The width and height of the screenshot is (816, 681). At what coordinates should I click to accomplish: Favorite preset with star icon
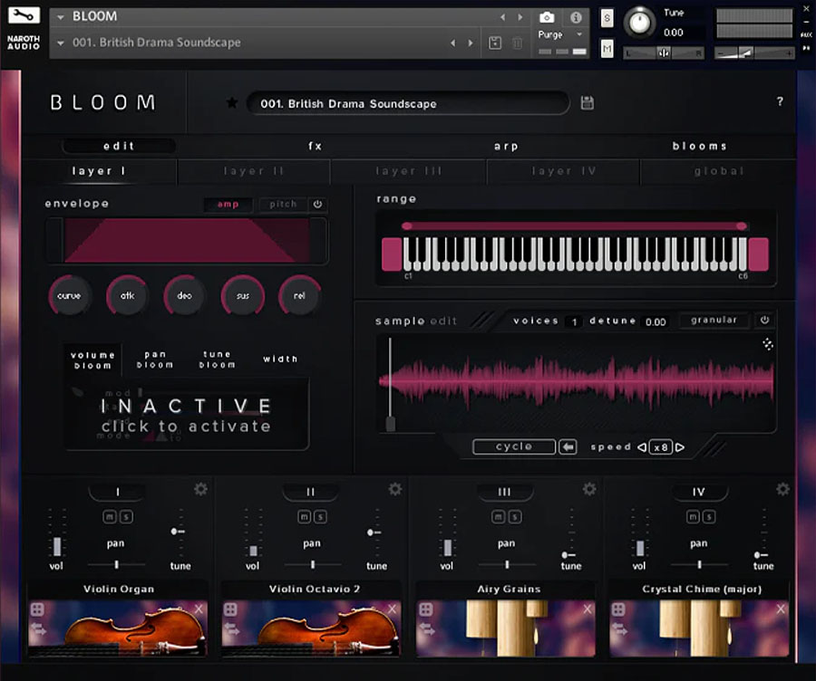pos(232,103)
